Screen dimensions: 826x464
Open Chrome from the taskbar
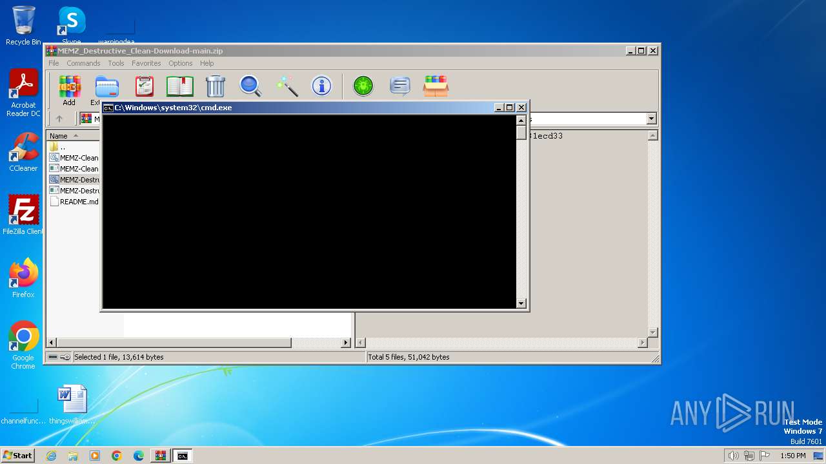[117, 456]
